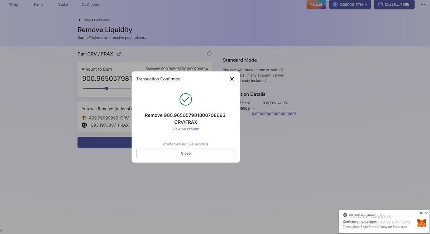Click the MetaMask fox icon in notification

[x=422, y=223]
